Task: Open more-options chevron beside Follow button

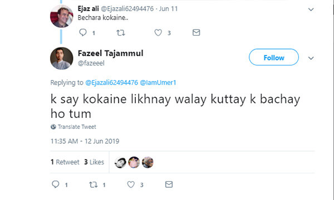Action: [x=311, y=58]
